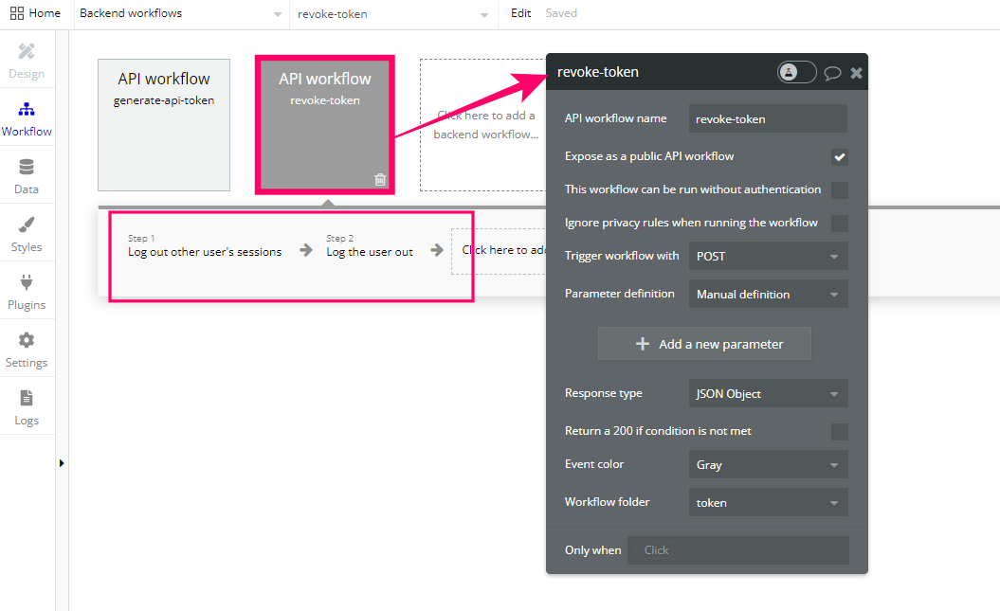1000x611 pixels.
Task: Open Response type JSON Object dropdown
Action: coord(768,394)
